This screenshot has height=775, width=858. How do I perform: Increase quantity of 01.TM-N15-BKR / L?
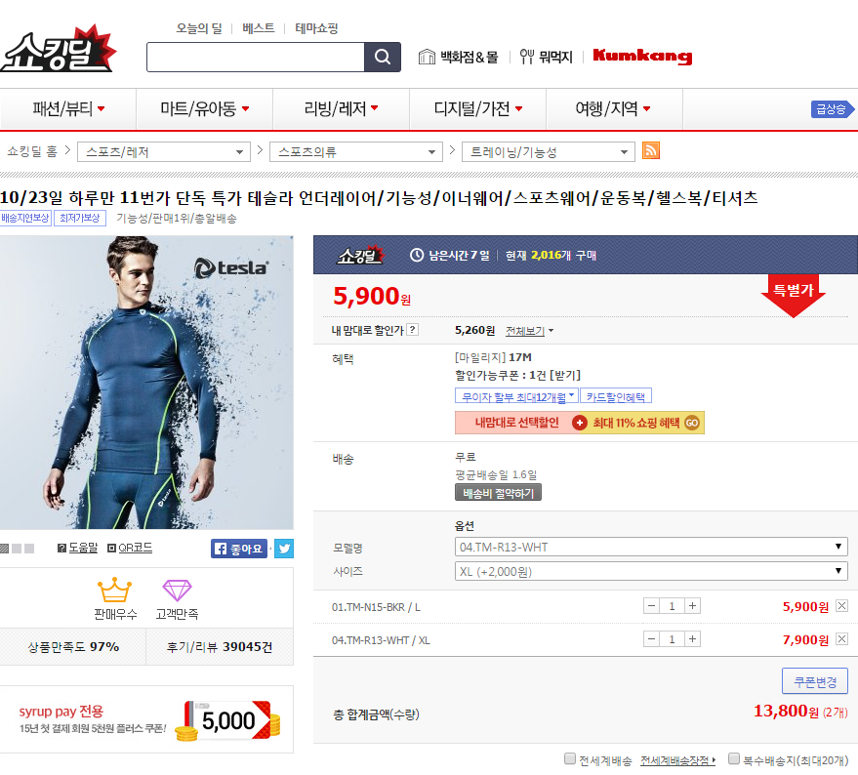point(693,606)
